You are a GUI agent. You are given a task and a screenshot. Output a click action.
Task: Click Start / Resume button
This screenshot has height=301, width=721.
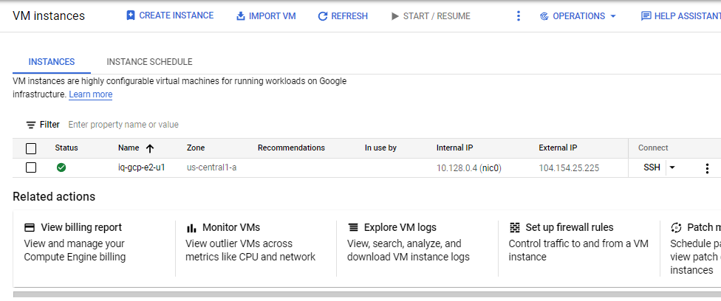(431, 16)
